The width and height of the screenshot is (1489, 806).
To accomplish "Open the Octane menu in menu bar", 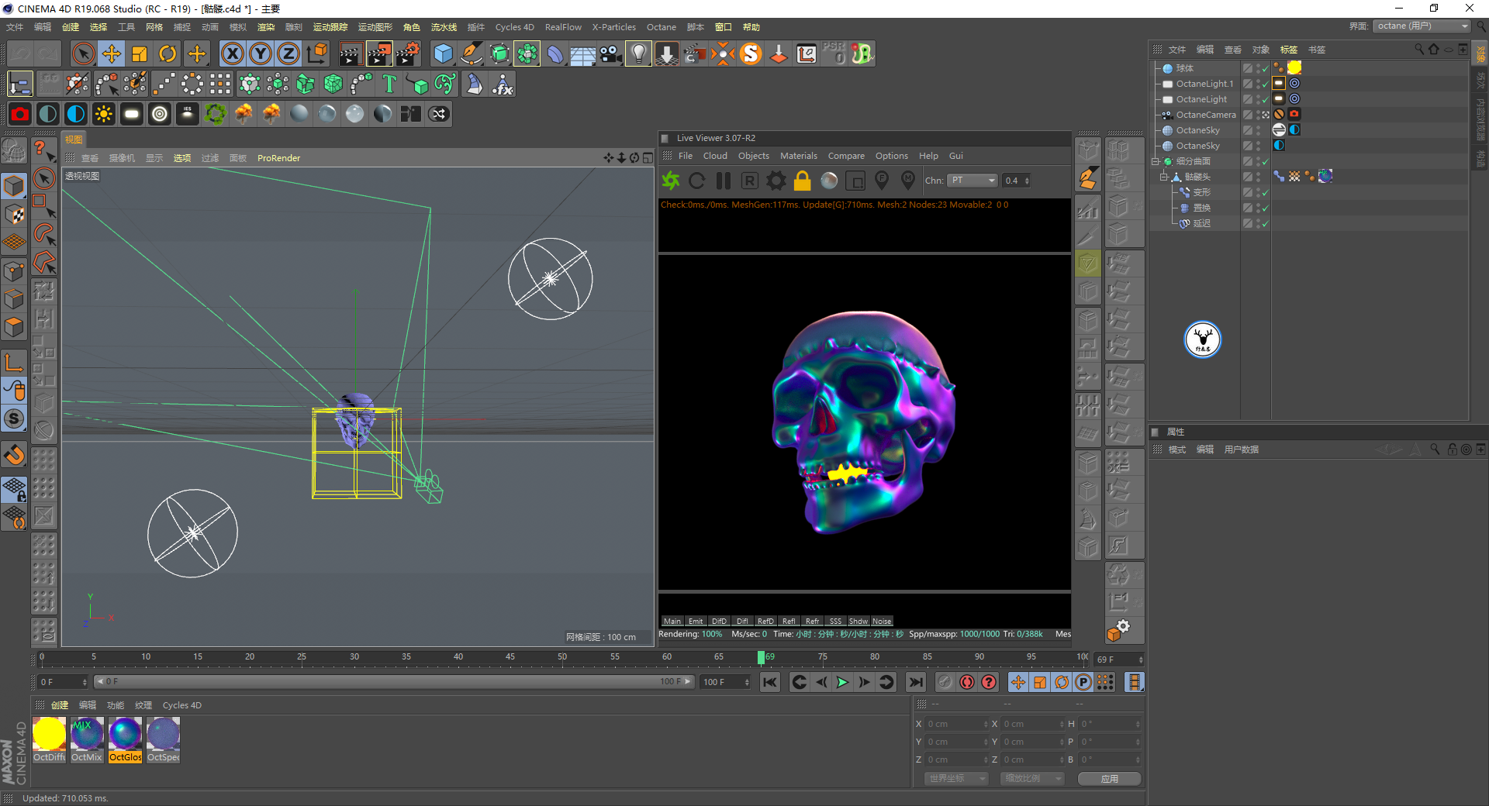I will click(x=661, y=27).
